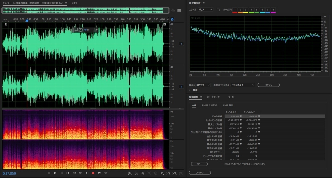
Task: Collapse spectral display using divider arrow
Action: 180,109
